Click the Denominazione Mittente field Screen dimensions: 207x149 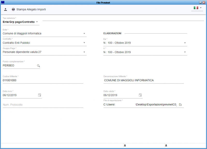[144, 80]
